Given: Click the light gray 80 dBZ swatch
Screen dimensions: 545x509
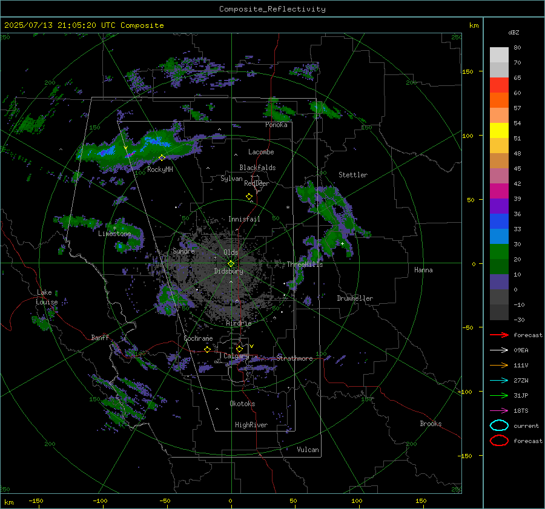Looking at the screenshot, I should [x=499, y=54].
